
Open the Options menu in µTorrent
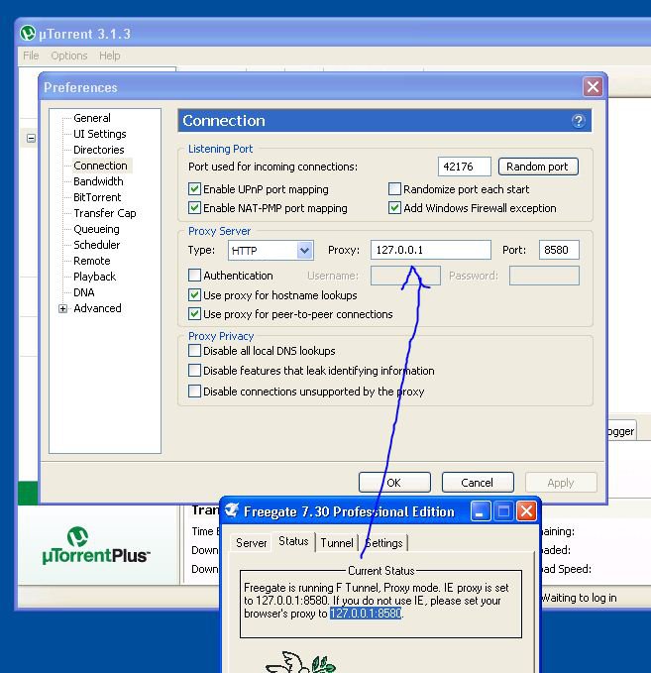(69, 56)
